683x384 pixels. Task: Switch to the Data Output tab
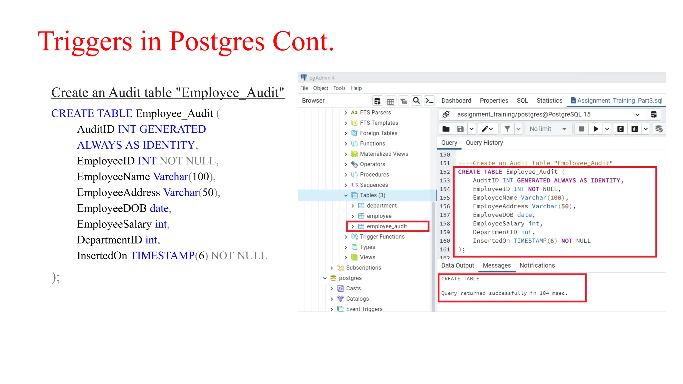pos(458,265)
